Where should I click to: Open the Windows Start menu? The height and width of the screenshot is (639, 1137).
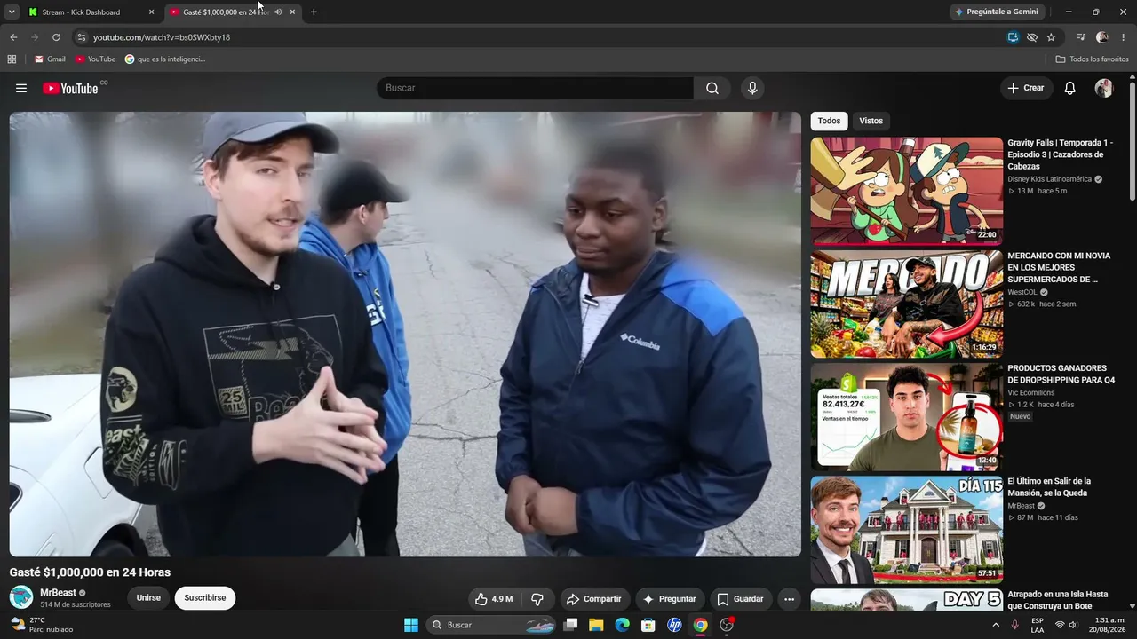point(411,625)
